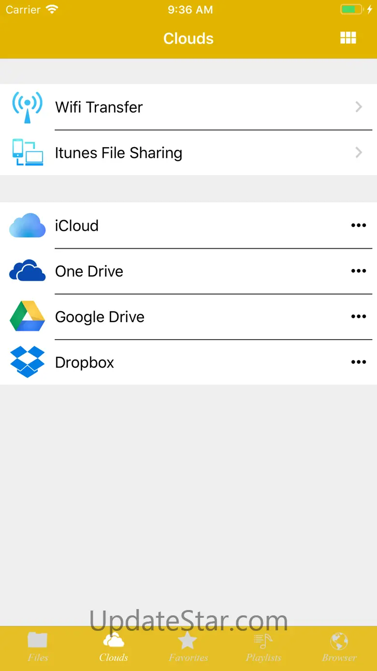Select the Itunes File Sharing label
This screenshot has height=671, width=377.
[118, 153]
